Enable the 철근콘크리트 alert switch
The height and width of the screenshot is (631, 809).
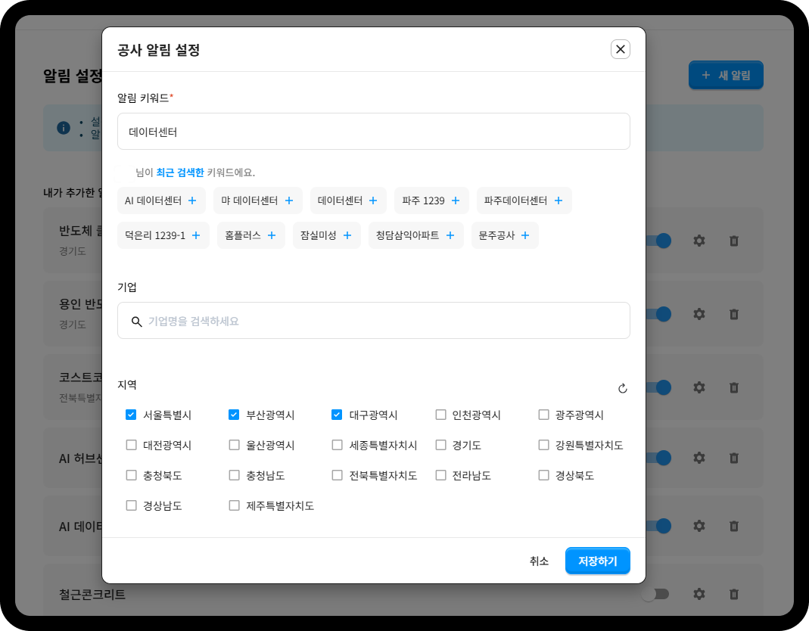click(655, 594)
